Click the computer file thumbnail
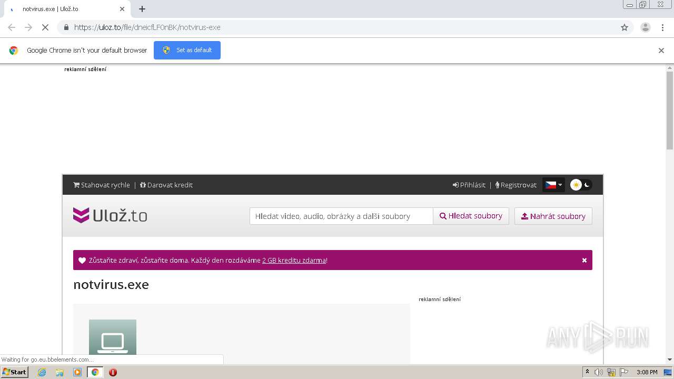Screen dimensions: 674x379 coord(113,337)
